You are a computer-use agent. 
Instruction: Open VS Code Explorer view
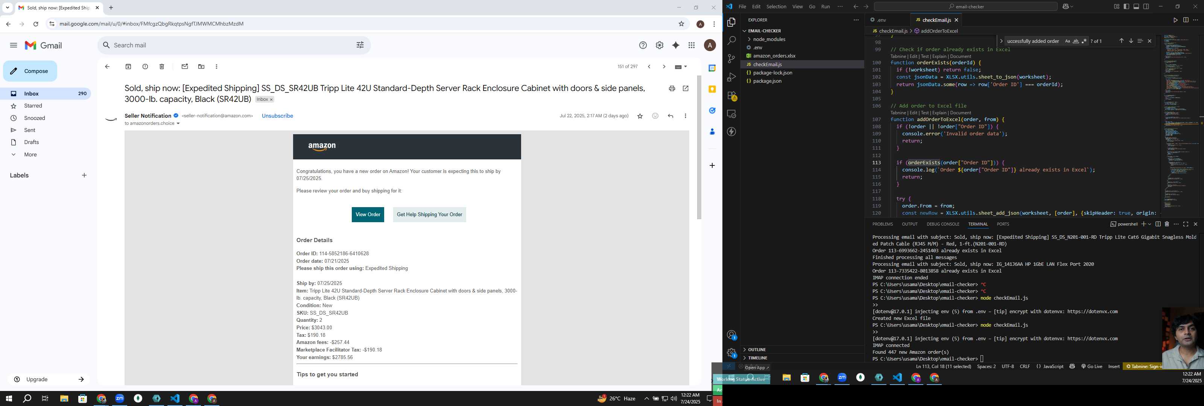(731, 23)
